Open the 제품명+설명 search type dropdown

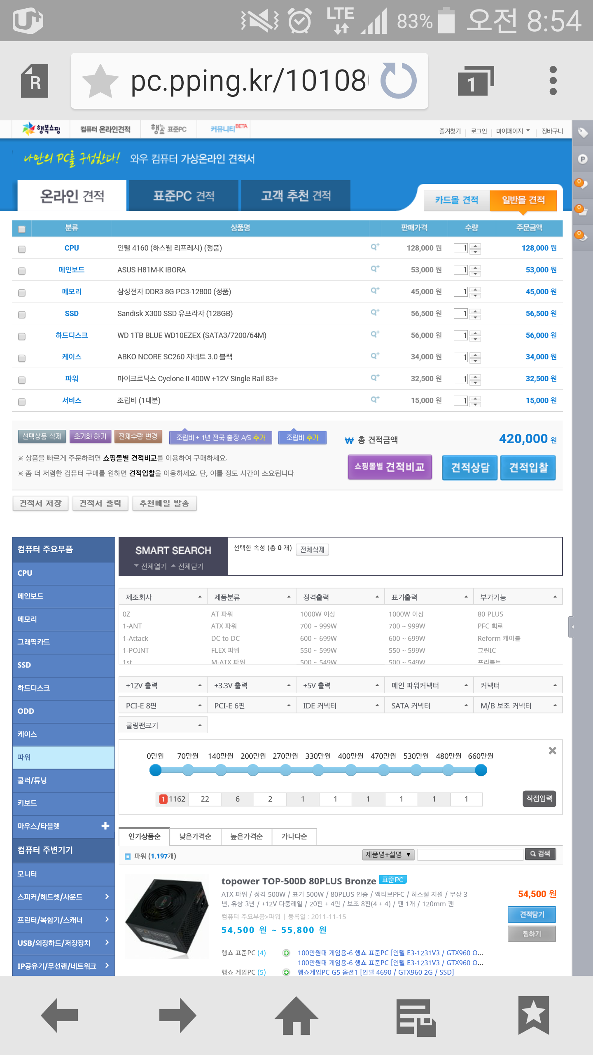pos(388,855)
